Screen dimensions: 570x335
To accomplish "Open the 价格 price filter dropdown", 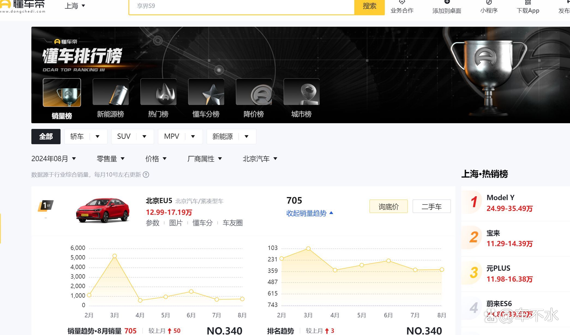I will point(156,159).
